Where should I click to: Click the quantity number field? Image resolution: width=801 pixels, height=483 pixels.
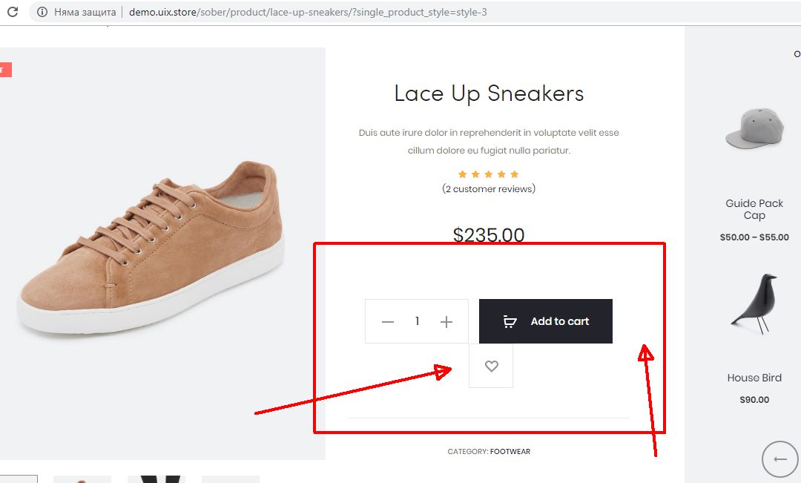(417, 322)
